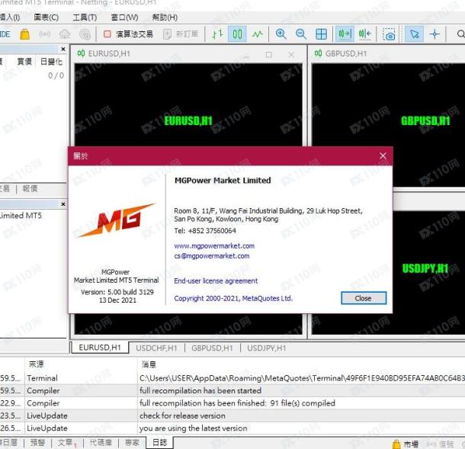Image resolution: width=465 pixels, height=449 pixels.
Task: Click the Signals broadcast icon
Action: 45,34
